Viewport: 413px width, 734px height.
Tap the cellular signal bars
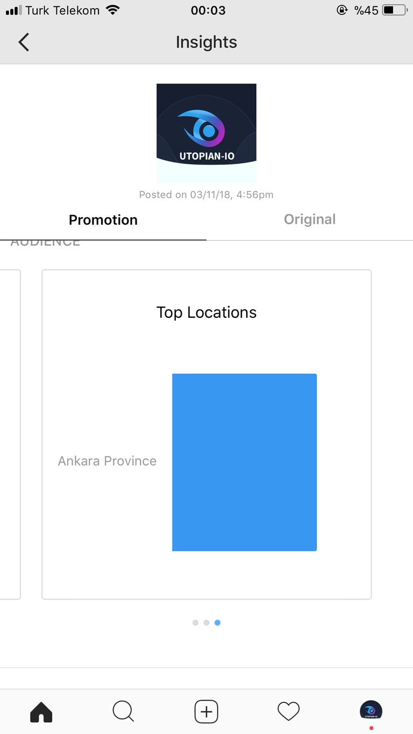13,10
